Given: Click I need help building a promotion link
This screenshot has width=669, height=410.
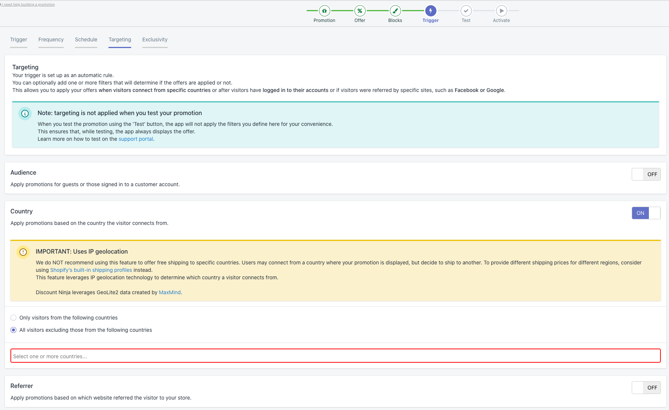Looking at the screenshot, I should coord(28,4).
